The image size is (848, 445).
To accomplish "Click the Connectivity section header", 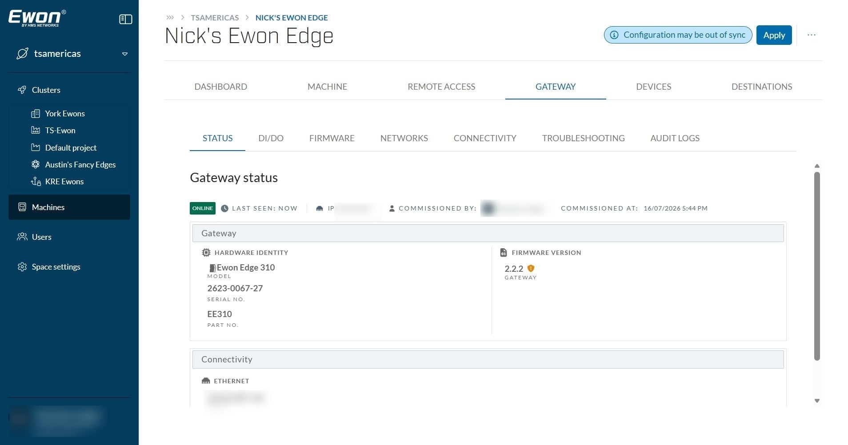I will click(488, 359).
